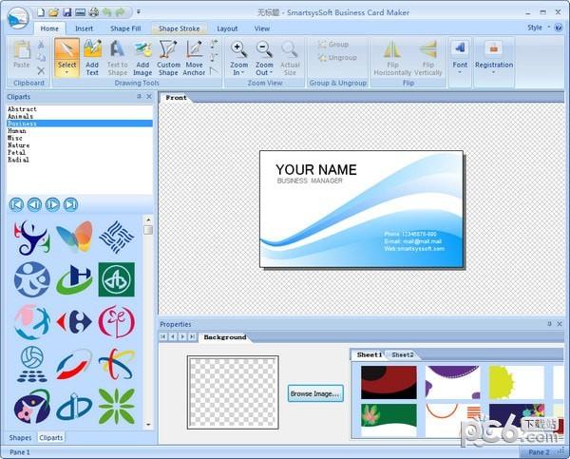The image size is (570, 459).
Task: Switch to the Shapes panel tab
Action: [x=20, y=437]
